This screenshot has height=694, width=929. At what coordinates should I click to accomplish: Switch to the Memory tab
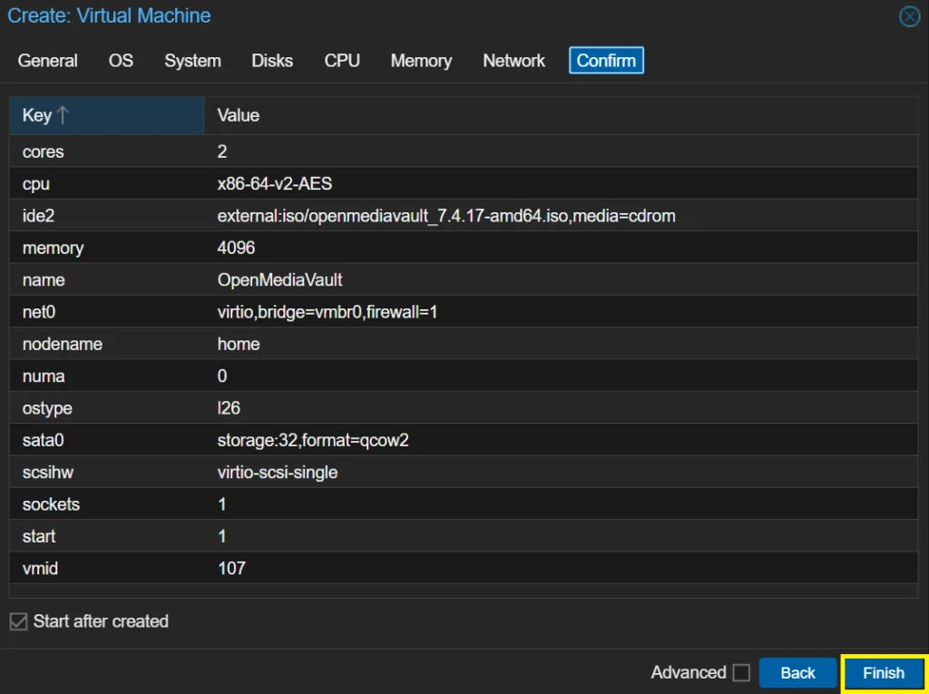tap(421, 61)
